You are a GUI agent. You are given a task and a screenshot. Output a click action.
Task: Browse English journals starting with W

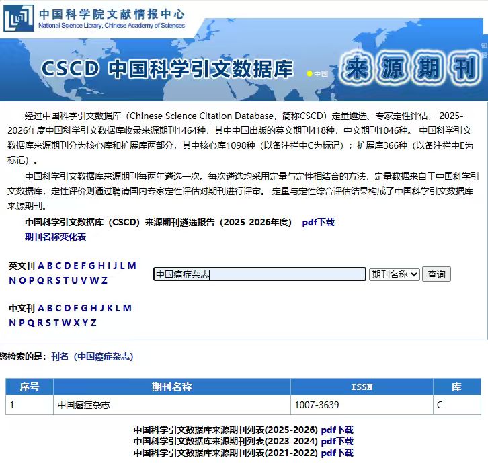click(94, 280)
